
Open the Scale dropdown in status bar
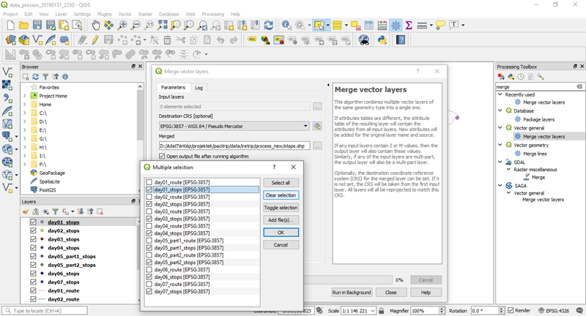[x=373, y=311]
